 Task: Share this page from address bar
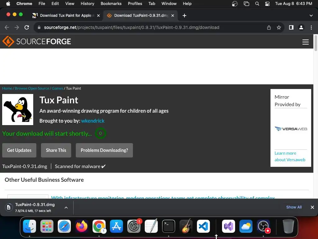269,27
